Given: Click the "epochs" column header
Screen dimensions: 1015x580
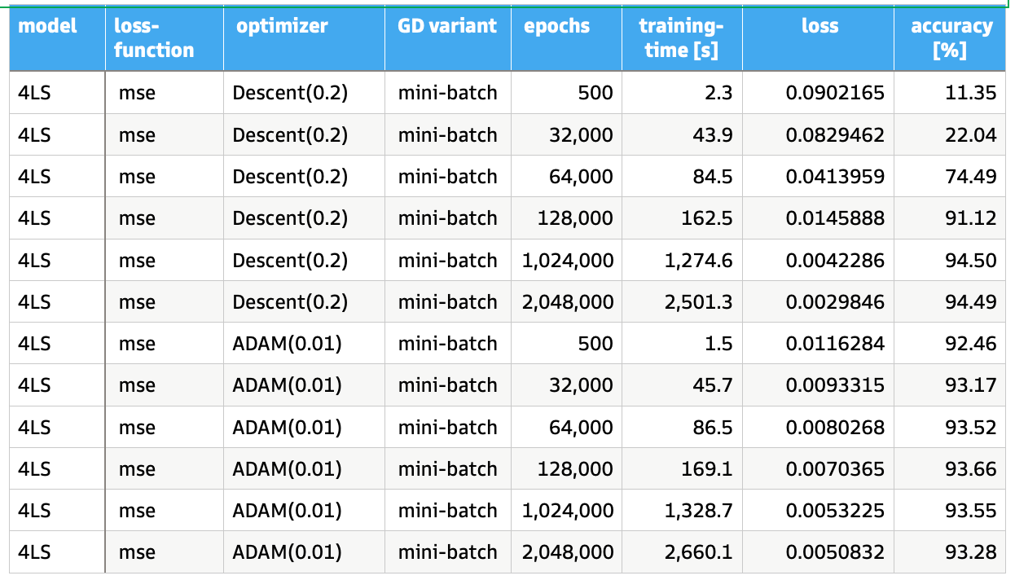Looking at the screenshot, I should [x=557, y=26].
